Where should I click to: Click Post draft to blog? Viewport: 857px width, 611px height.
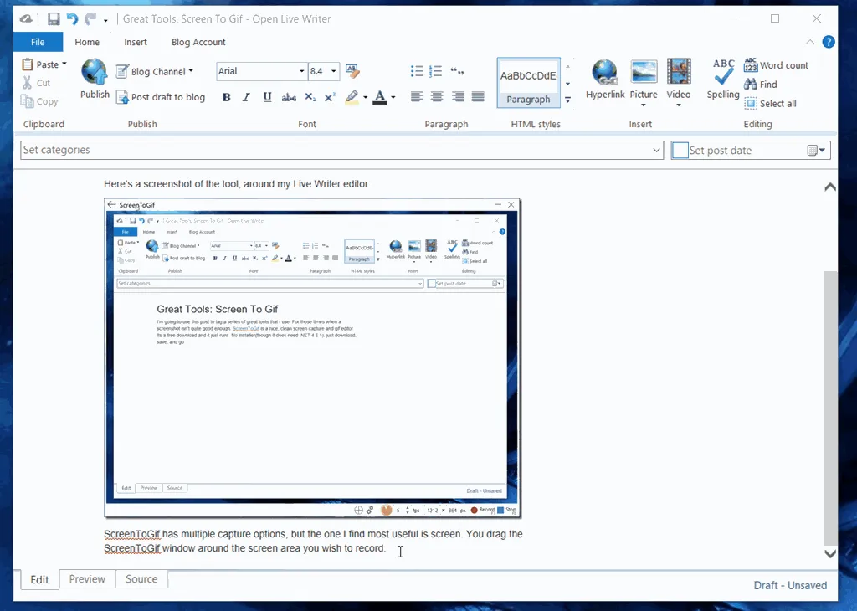point(161,97)
